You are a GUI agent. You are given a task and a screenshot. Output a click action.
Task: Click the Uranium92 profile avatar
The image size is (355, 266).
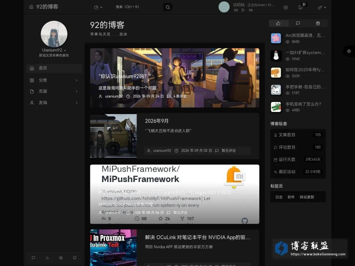(x=54, y=34)
